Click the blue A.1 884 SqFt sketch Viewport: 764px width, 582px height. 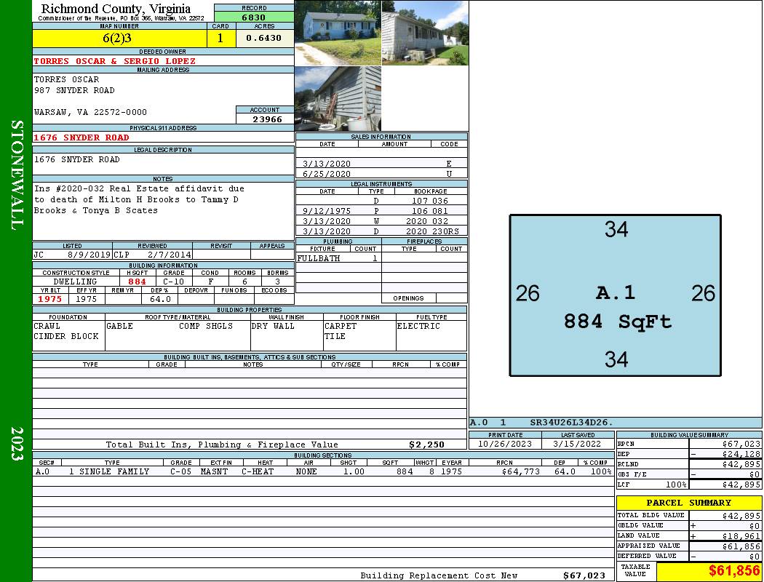[615, 295]
